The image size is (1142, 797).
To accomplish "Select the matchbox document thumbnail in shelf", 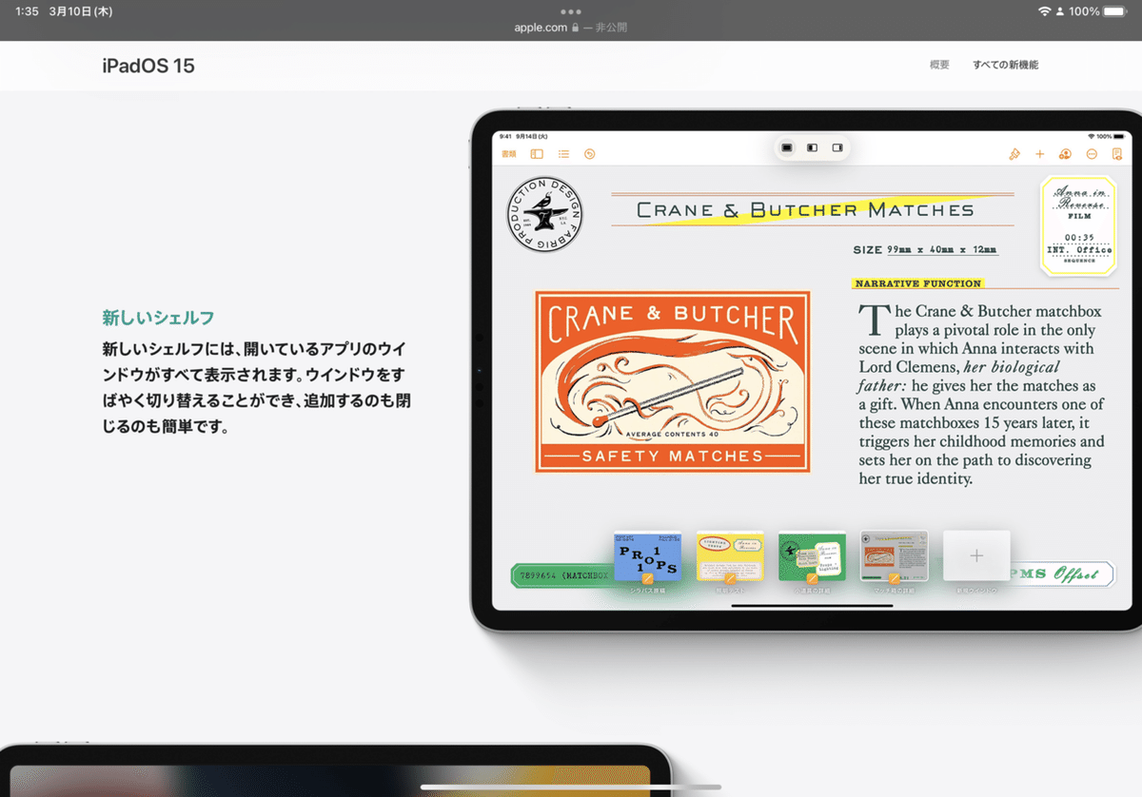I will [895, 556].
